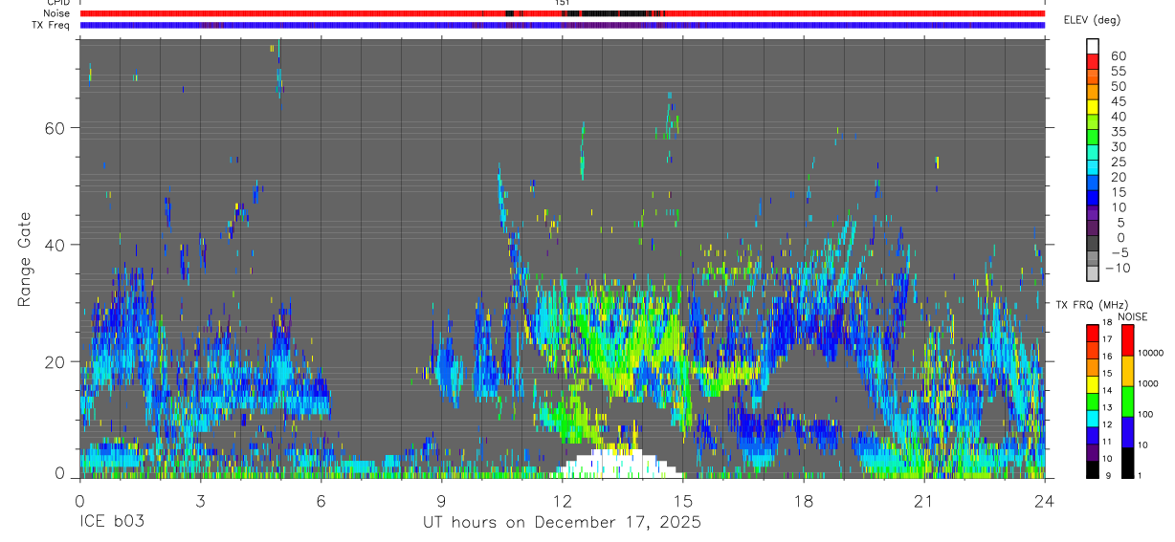1175x542 pixels.
Task: Click the 'Range Gate' y-axis title
Action: click(25, 259)
